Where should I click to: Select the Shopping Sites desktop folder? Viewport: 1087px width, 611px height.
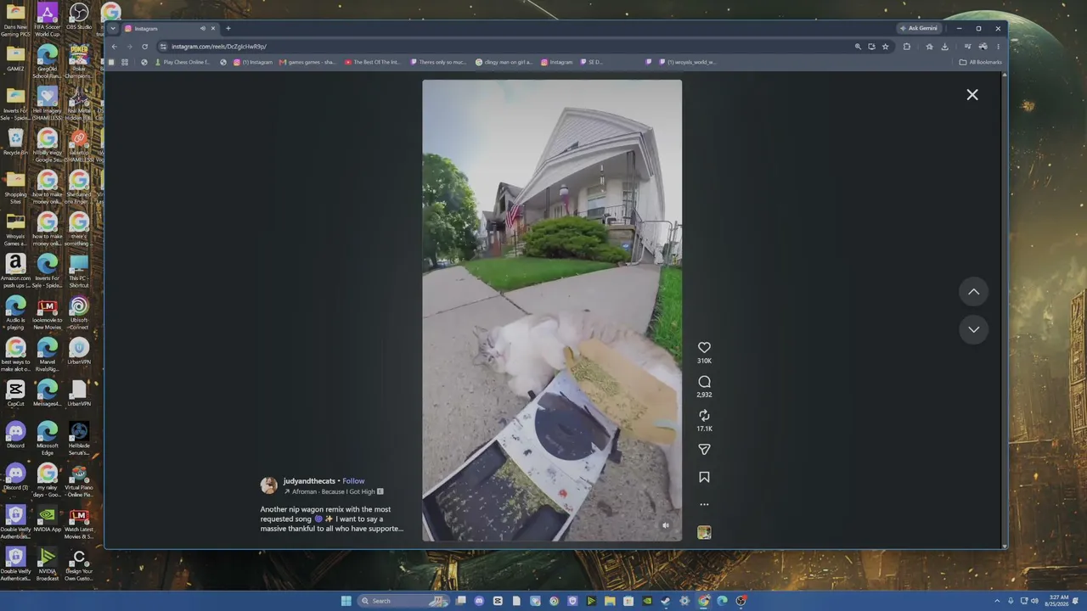coord(15,188)
